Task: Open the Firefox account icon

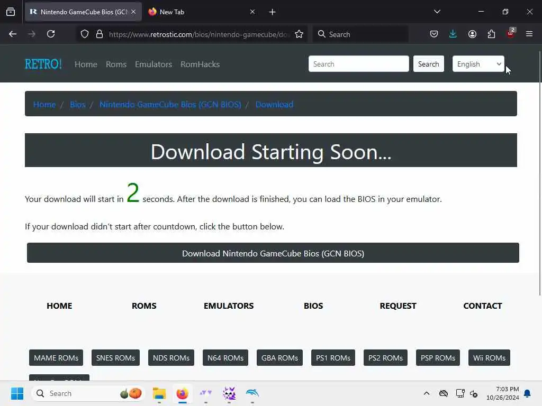Action: coord(472,34)
